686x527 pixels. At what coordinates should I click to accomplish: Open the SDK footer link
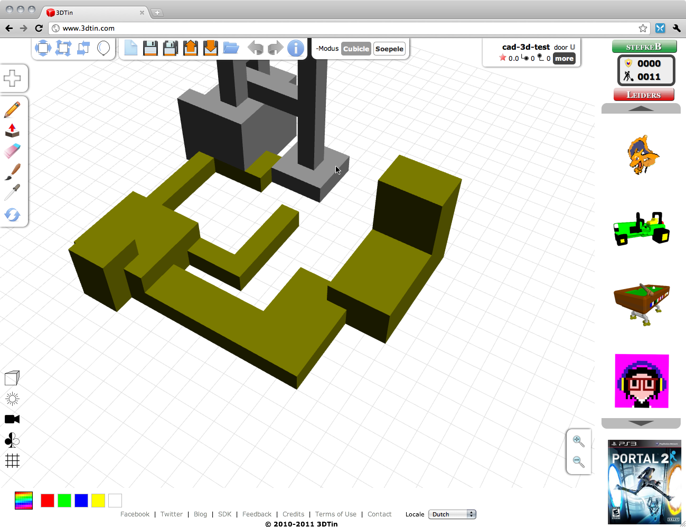pos(225,514)
